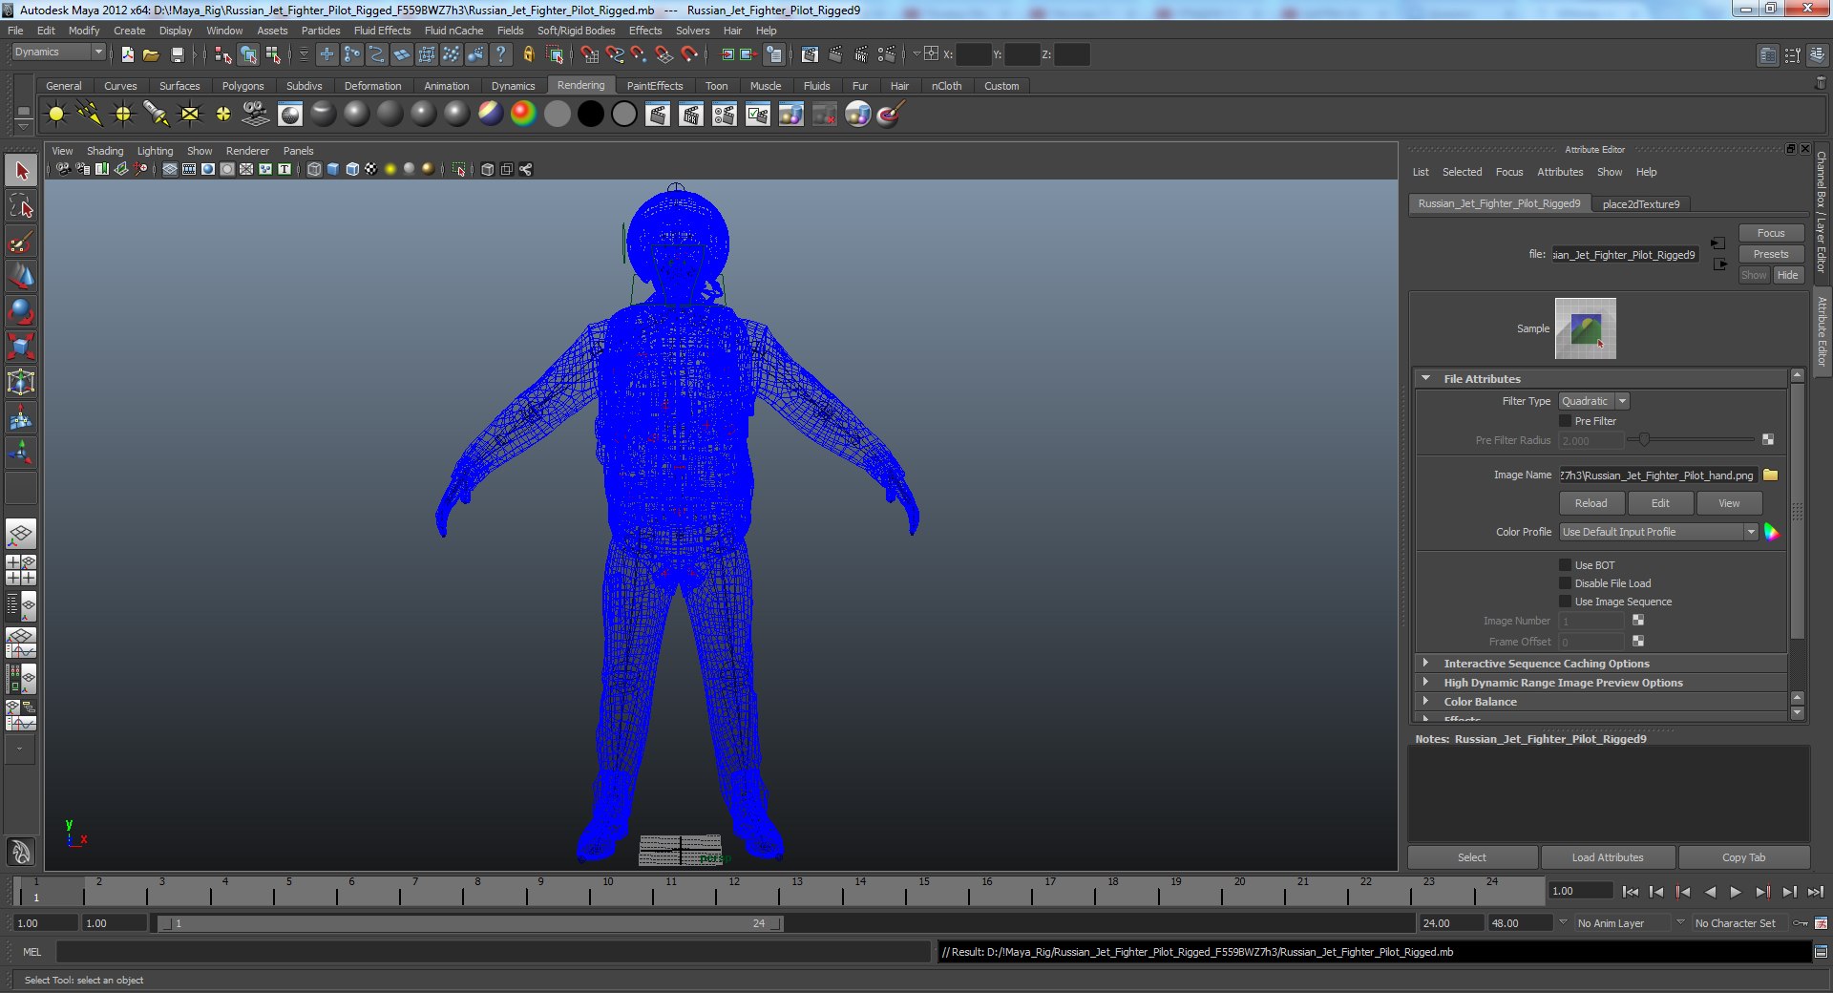Screen dimensions: 1833x993
Task: Activate the Scale tool cube icon
Action: tap(21, 347)
